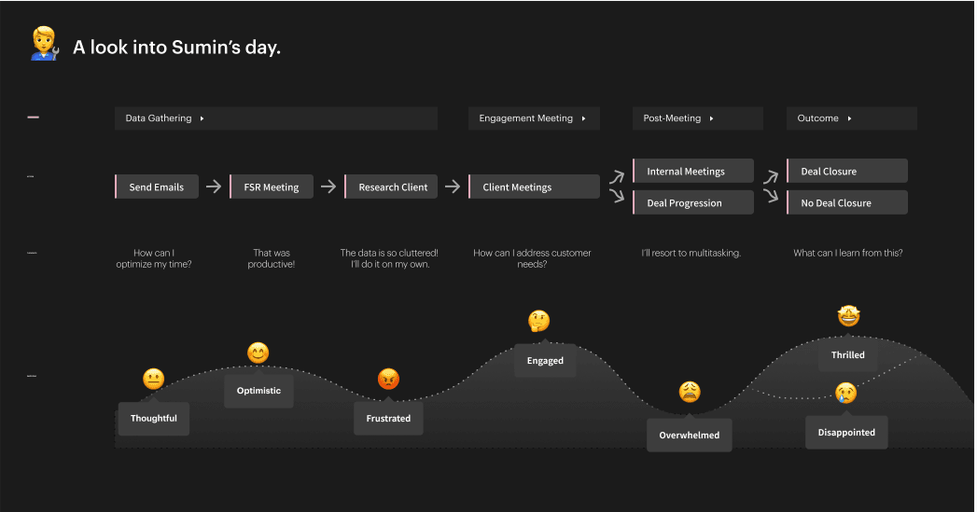The image size is (977, 512).
Task: Select the FSR Meeting step box
Action: [x=271, y=187]
